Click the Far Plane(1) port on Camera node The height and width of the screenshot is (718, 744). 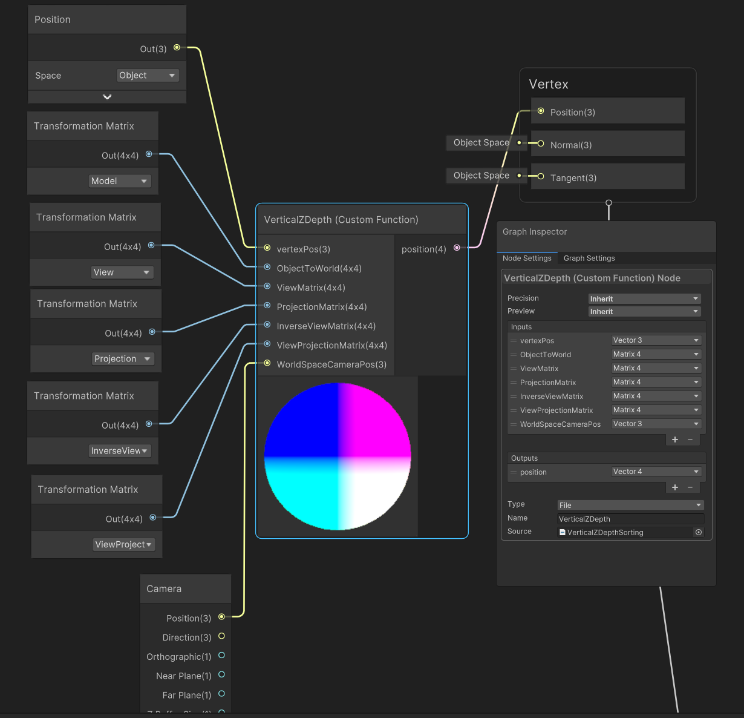point(221,694)
